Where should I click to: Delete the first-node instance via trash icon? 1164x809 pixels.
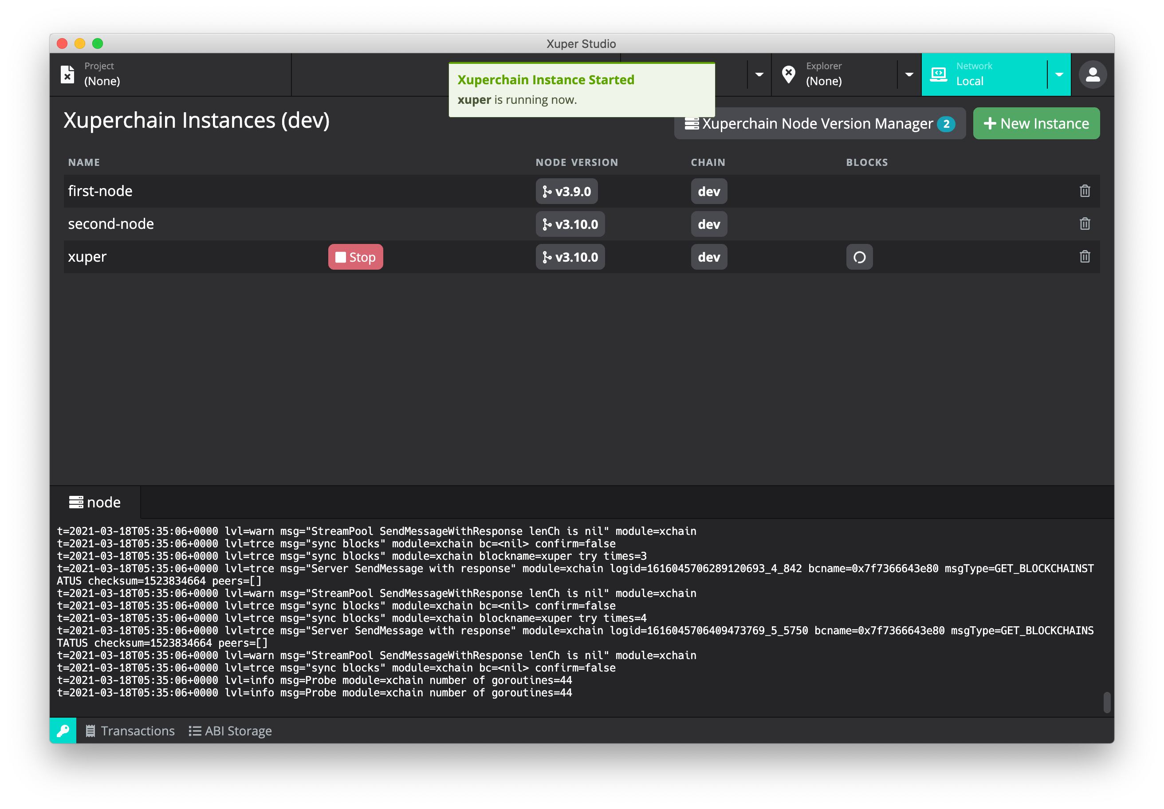click(x=1085, y=191)
